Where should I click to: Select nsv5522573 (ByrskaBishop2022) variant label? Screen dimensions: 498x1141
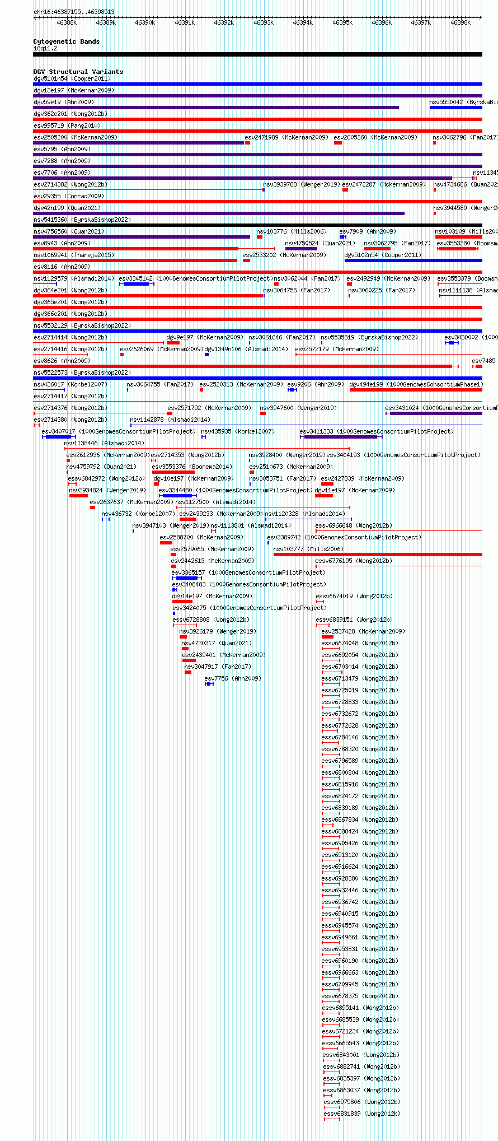click(x=82, y=372)
